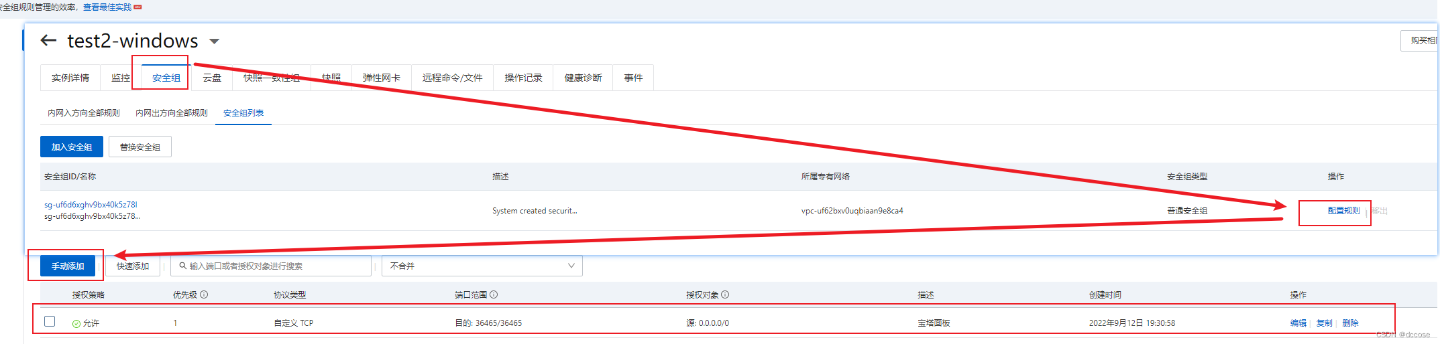The image size is (1440, 344).
Task: Click the back arrow next to test2-windows
Action: [48, 41]
